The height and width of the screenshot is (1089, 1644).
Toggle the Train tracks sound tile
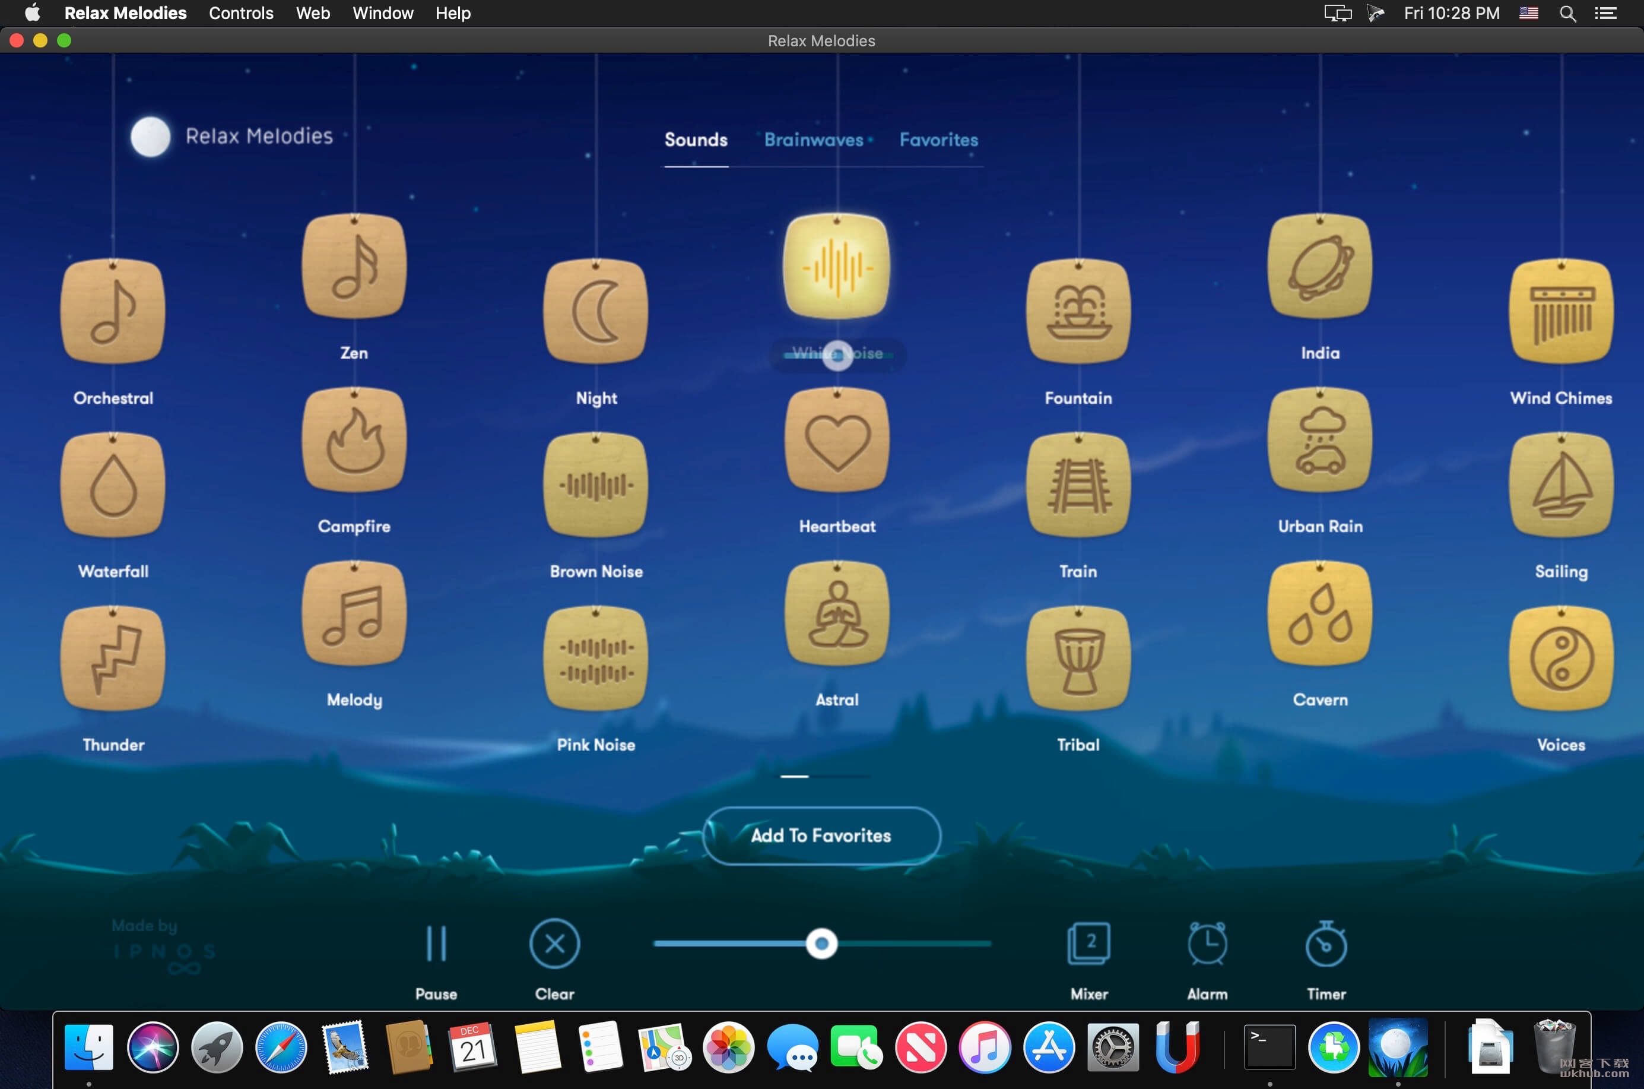coord(1078,485)
